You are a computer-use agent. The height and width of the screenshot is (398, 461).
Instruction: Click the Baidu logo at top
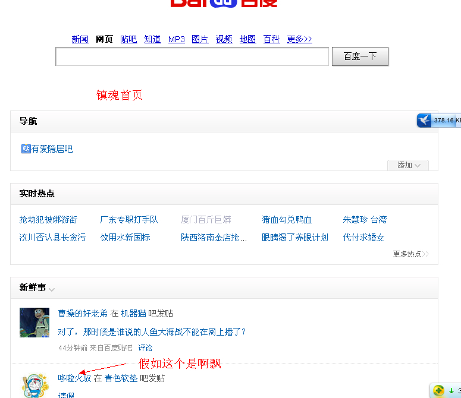224,4
